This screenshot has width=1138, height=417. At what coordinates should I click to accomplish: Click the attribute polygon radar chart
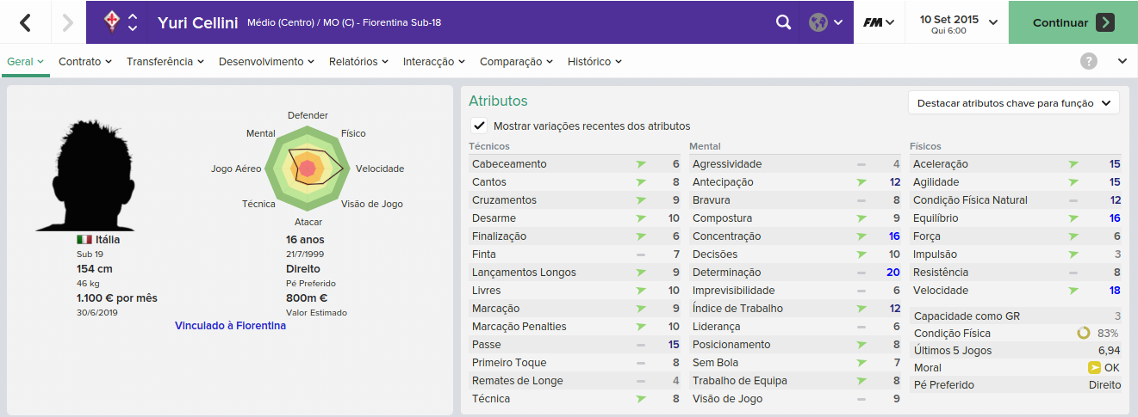pyautogui.click(x=308, y=168)
